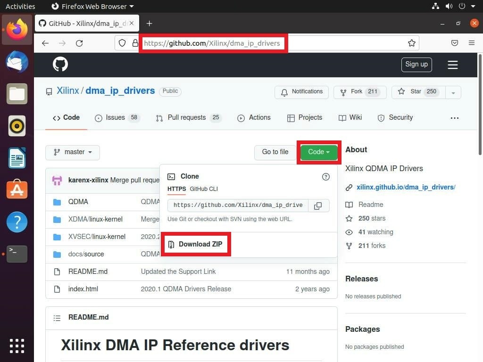The width and height of the screenshot is (483, 362).
Task: Open a new browser tab
Action: (149, 24)
